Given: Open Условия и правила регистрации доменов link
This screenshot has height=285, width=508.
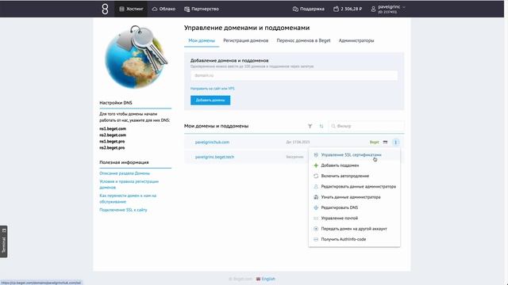Looking at the screenshot, I should click(x=129, y=184).
